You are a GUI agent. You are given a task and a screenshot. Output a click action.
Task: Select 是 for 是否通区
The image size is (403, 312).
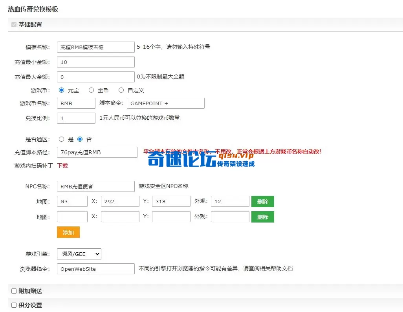tap(61, 139)
